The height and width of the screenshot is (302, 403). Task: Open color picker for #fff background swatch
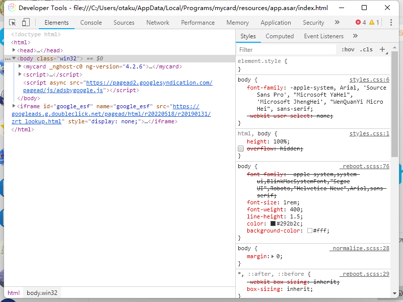[x=310, y=231]
